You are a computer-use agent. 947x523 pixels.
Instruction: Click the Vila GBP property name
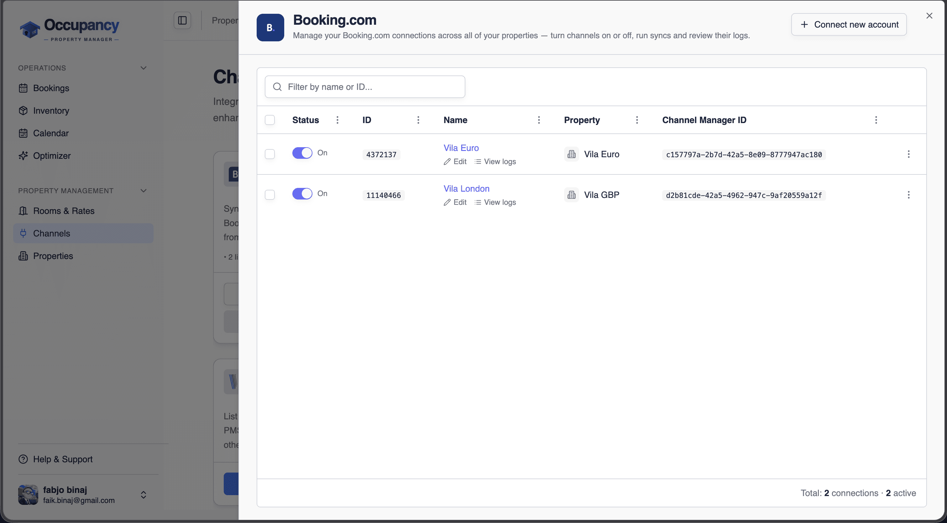pyautogui.click(x=602, y=195)
